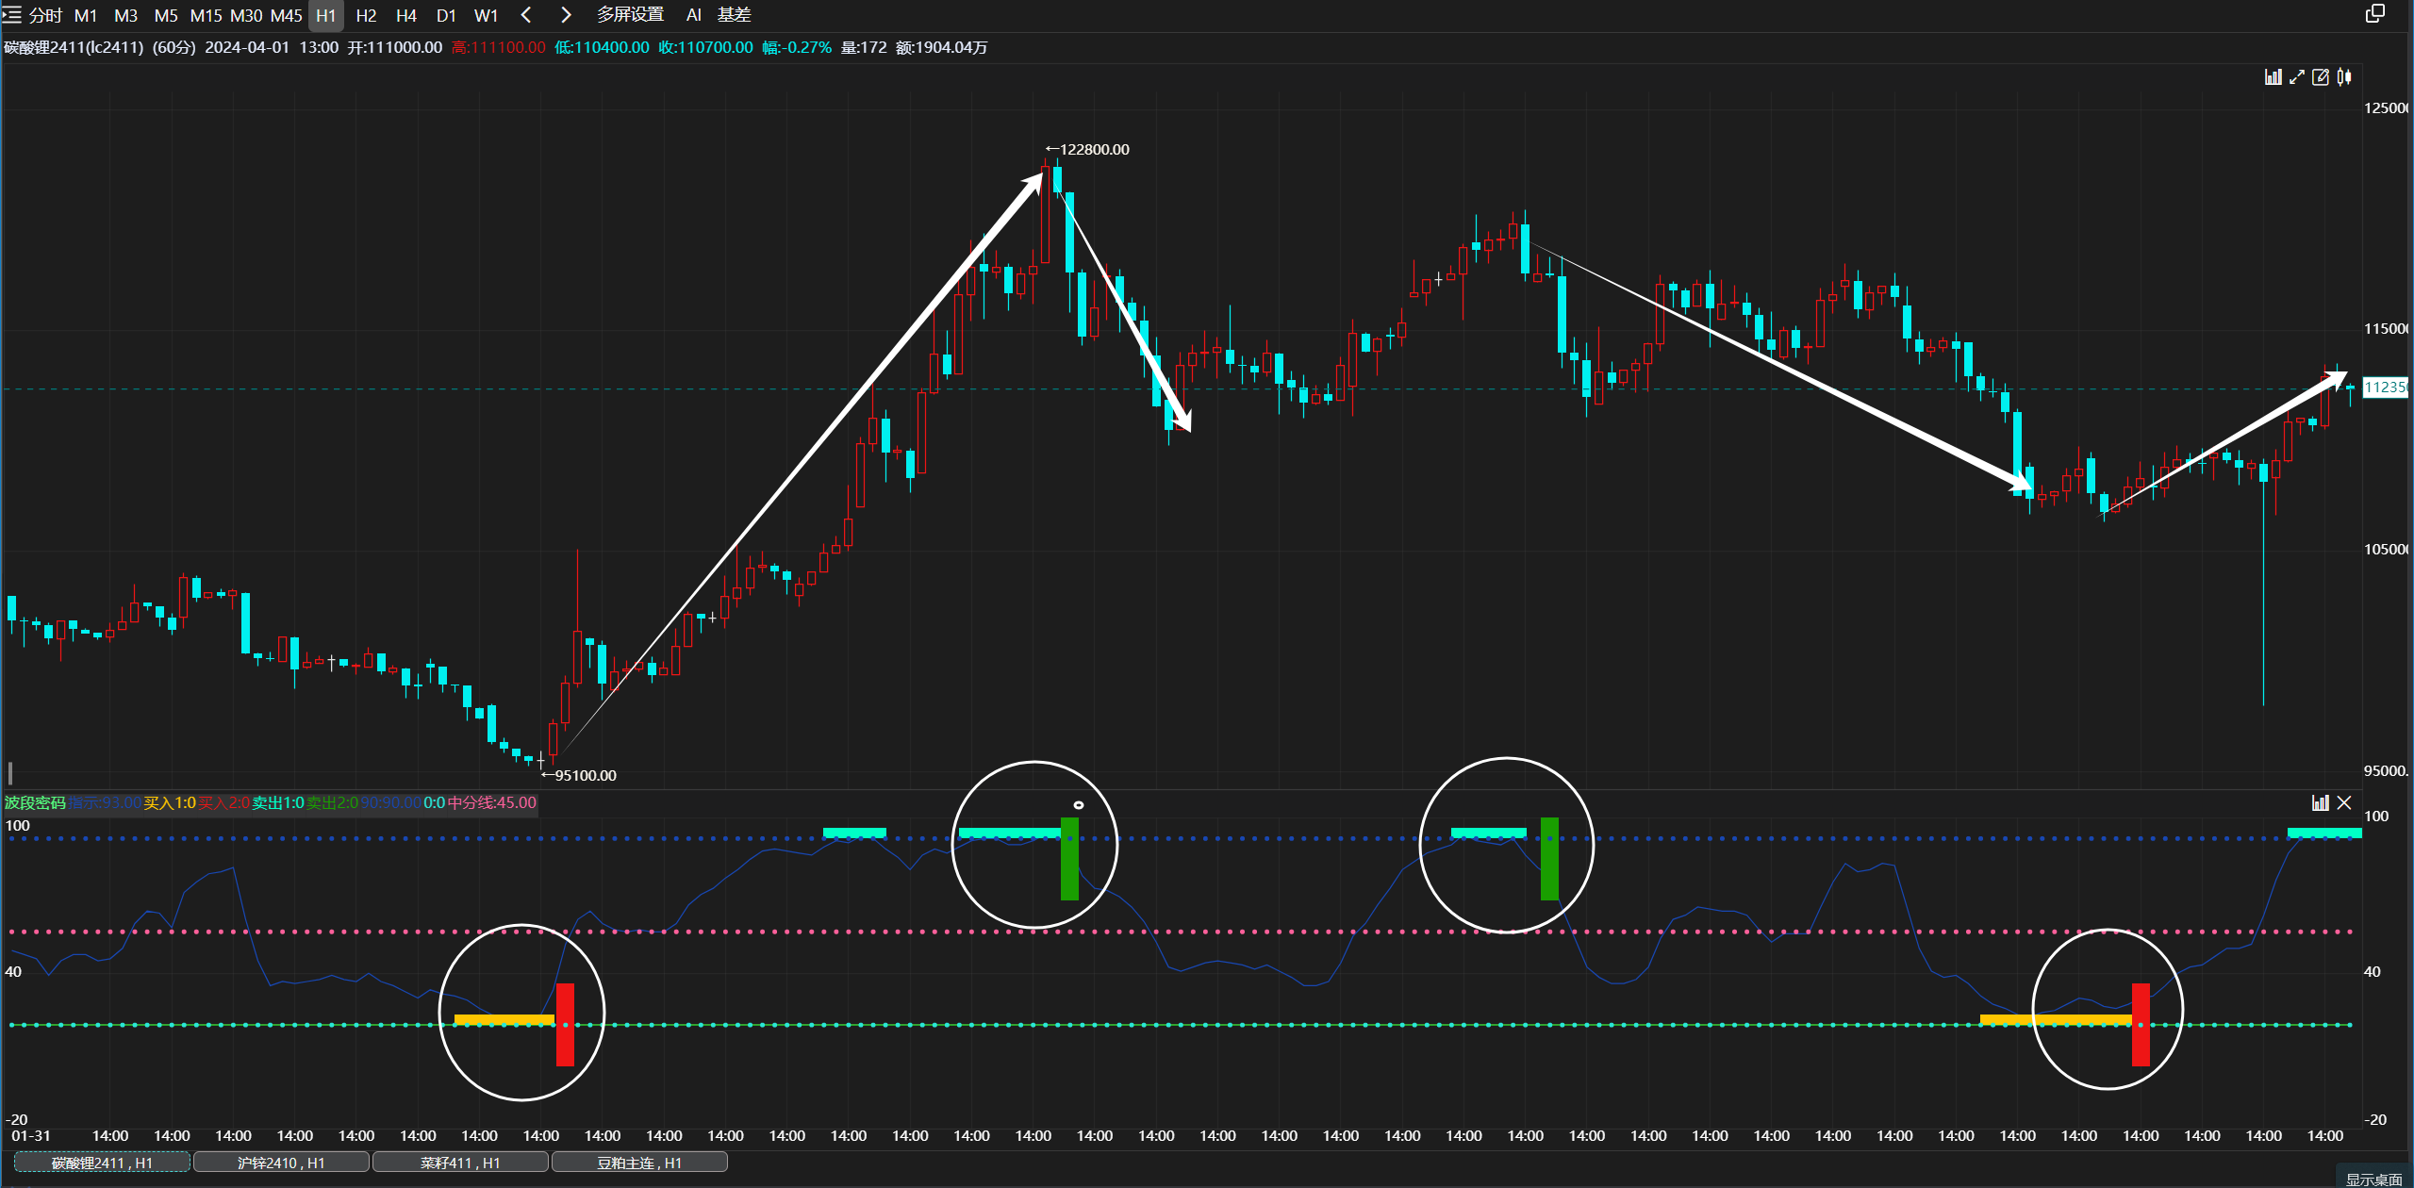
Task: Click 卖出1:0 indicator label
Action: (278, 802)
